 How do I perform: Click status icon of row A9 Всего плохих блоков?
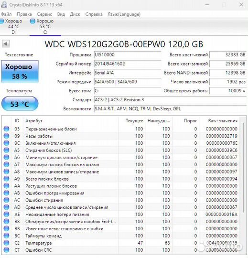click(x=6, y=179)
